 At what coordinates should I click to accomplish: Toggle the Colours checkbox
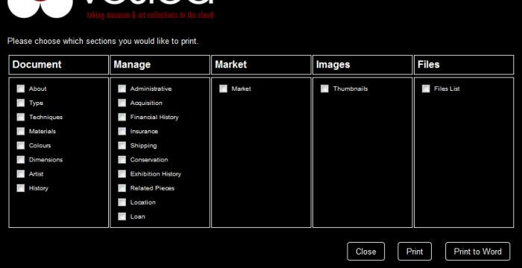21,146
